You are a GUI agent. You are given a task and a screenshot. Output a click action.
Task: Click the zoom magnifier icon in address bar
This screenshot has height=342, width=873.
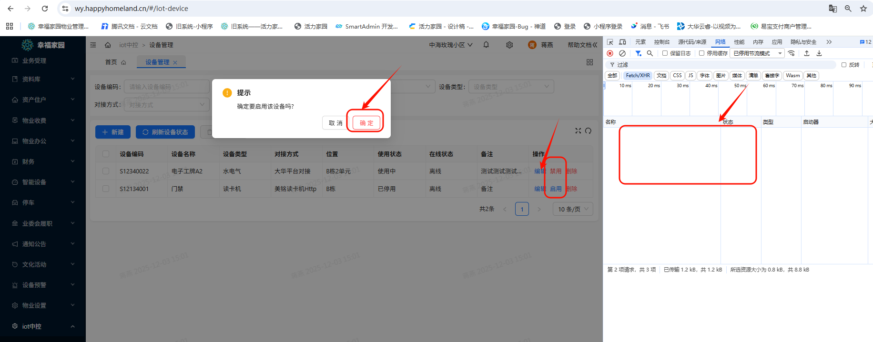[x=848, y=9]
